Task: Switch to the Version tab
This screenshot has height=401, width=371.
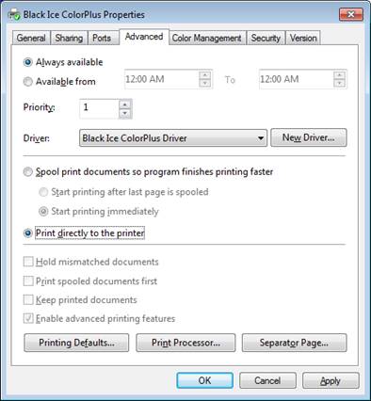Action: 303,38
